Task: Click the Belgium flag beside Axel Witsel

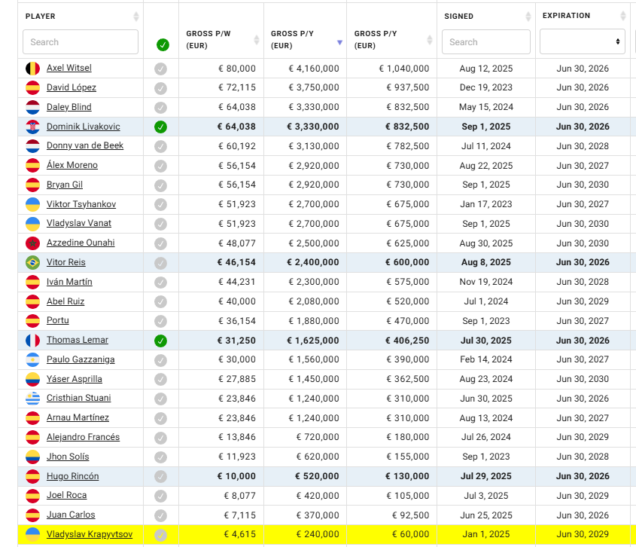Action: 32,69
